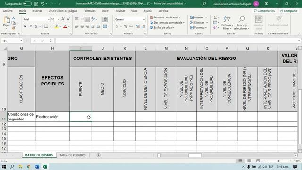
Task: Increase font size with larger A
Action: [x=63, y=19]
